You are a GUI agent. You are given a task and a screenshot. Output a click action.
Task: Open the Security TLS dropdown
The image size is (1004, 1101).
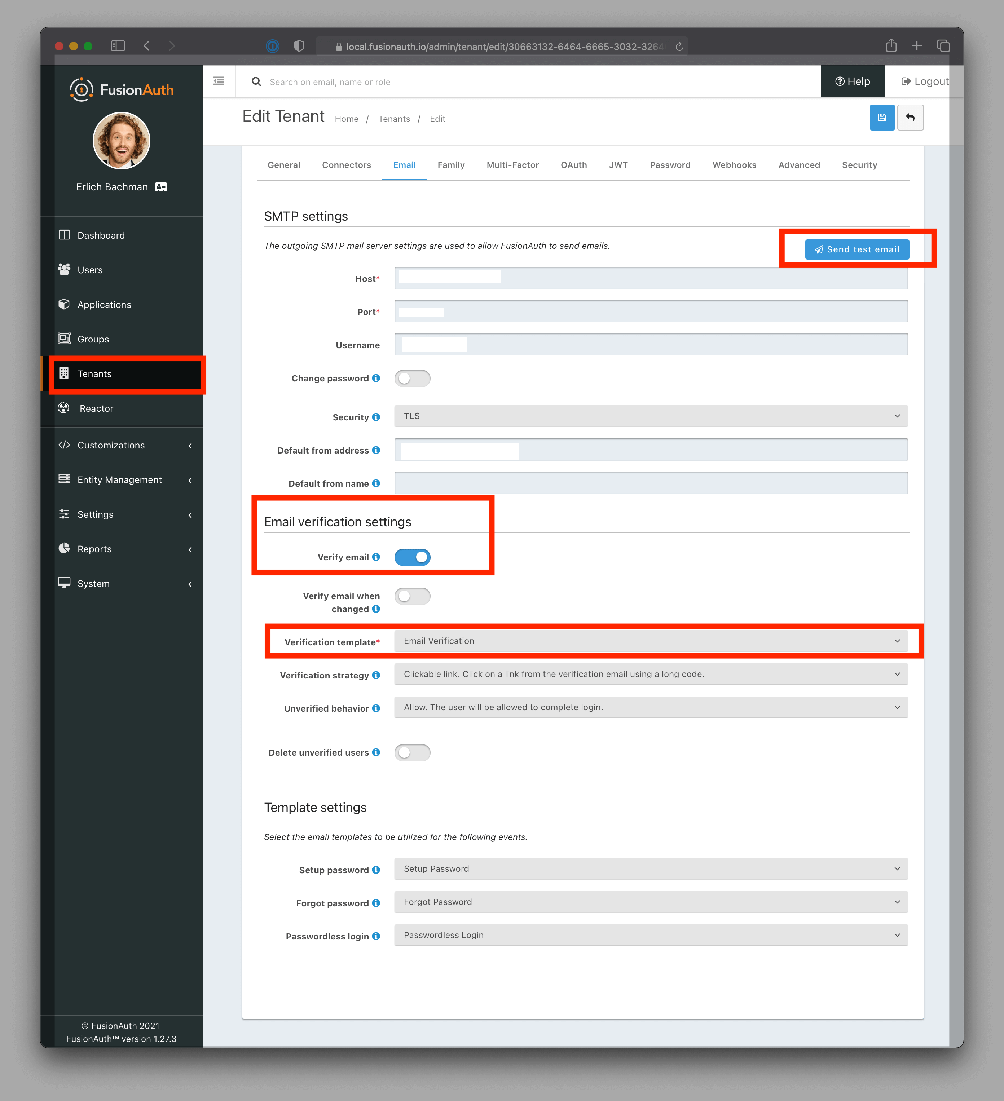coord(651,416)
